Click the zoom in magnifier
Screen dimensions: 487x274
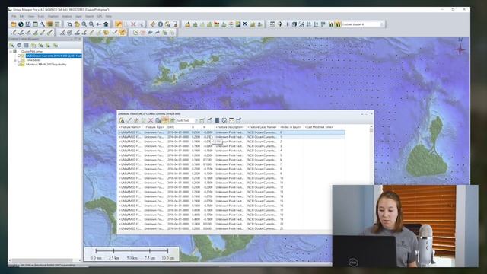tap(84, 24)
